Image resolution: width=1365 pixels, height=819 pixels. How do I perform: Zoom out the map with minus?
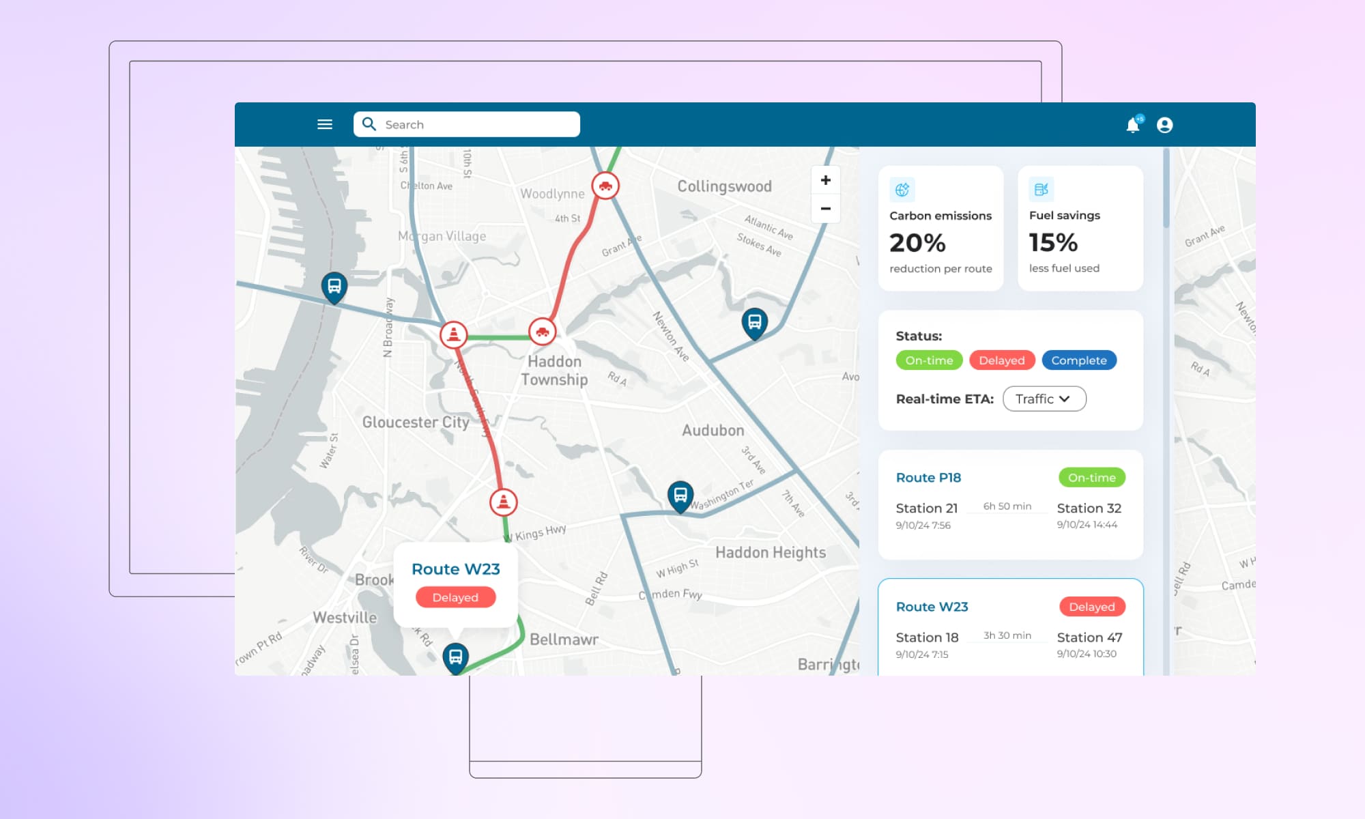[x=825, y=209]
